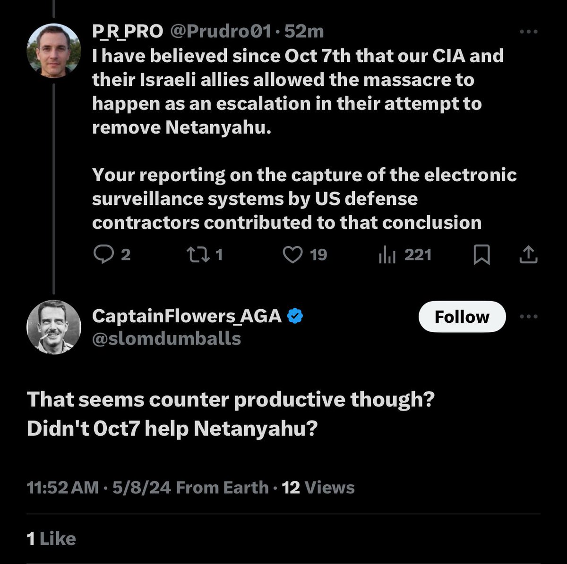Share the P_R_PRO tweet
Image resolution: width=567 pixels, height=564 pixels.
point(528,255)
